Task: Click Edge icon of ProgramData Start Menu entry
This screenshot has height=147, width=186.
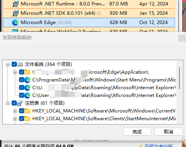Action: tap(27, 80)
